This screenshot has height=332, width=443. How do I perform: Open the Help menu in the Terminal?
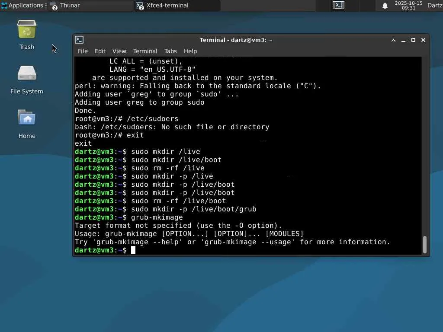click(x=190, y=51)
